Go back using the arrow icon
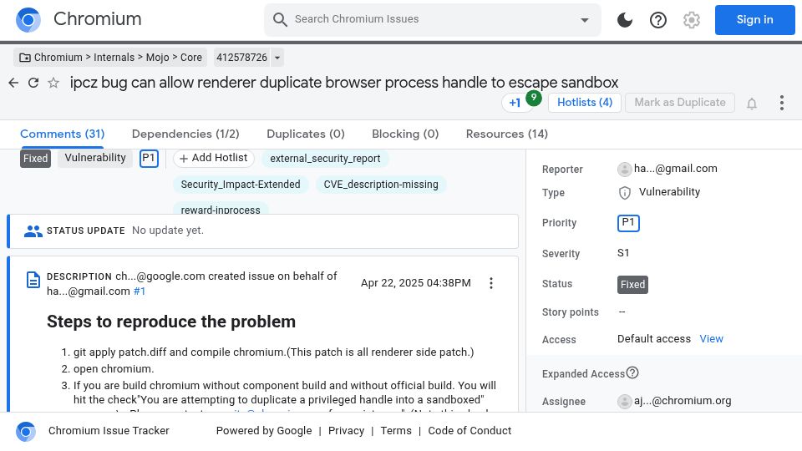This screenshot has width=802, height=451. [14, 83]
